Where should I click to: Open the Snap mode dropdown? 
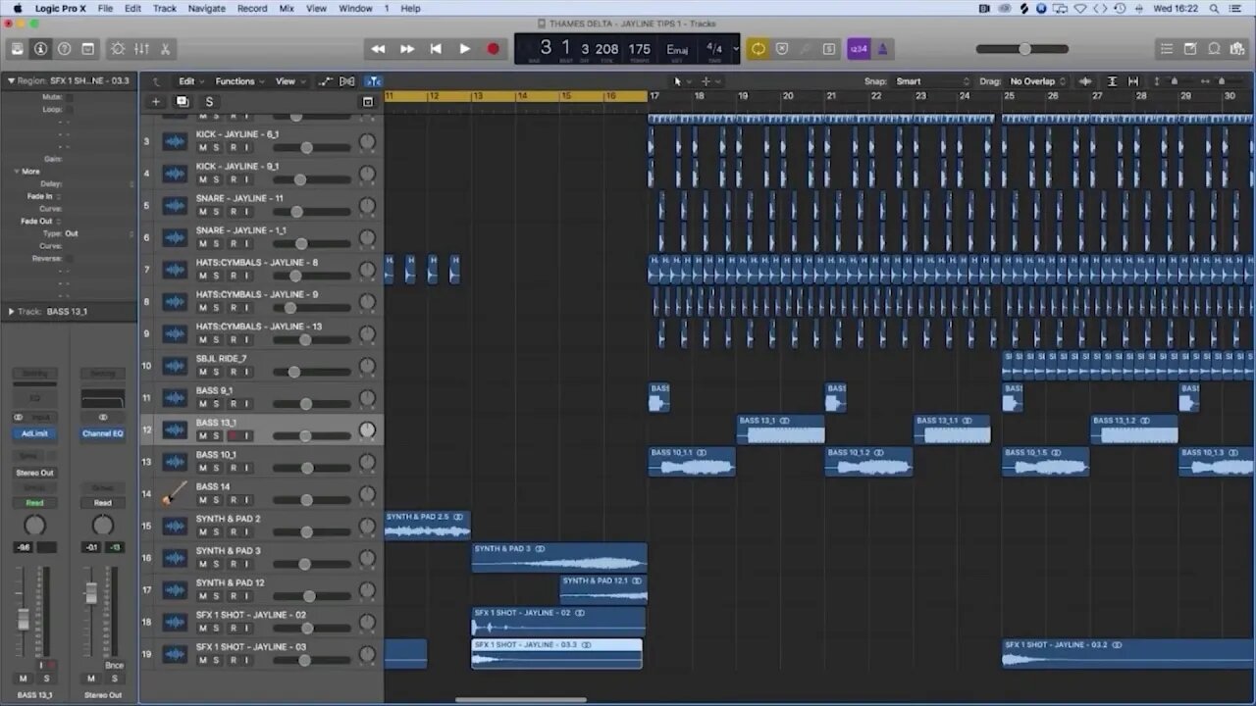click(932, 81)
